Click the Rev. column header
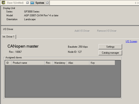 click(x=49, y=63)
